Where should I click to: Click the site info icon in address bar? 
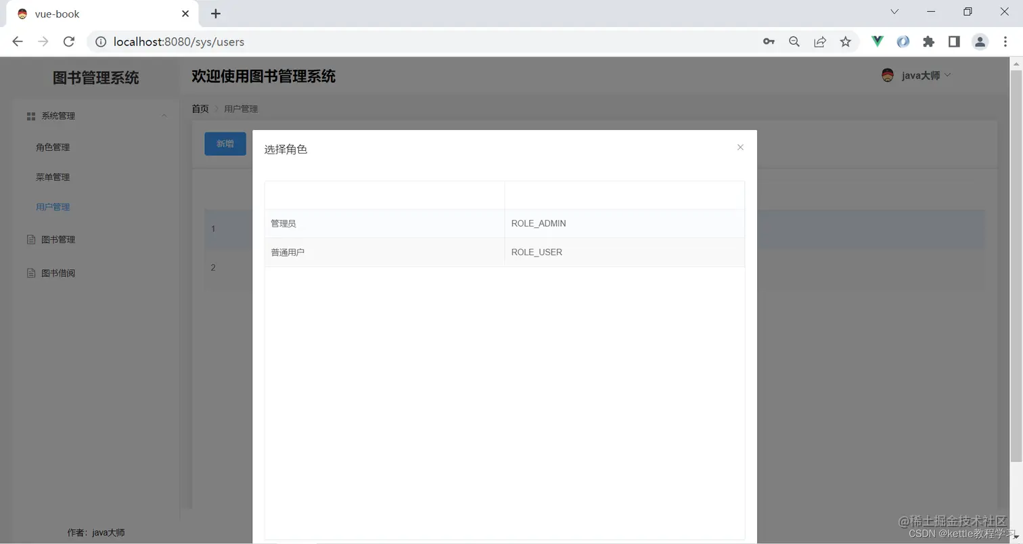tap(101, 41)
